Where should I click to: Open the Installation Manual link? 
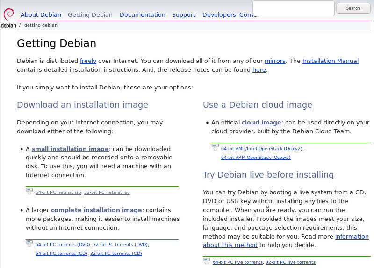331,61
